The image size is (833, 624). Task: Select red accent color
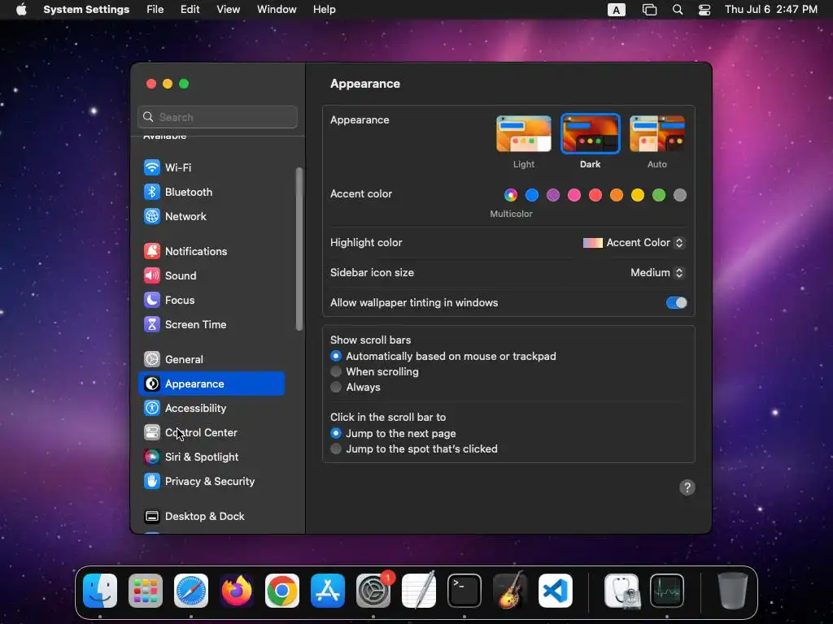point(595,195)
